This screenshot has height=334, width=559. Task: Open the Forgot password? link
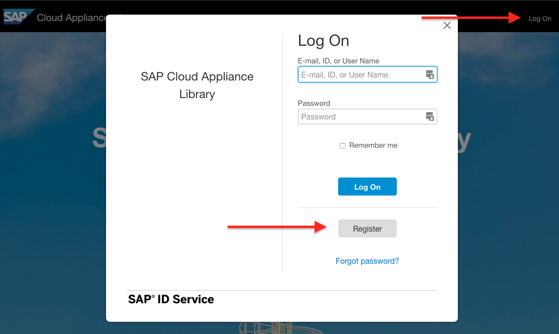[367, 261]
